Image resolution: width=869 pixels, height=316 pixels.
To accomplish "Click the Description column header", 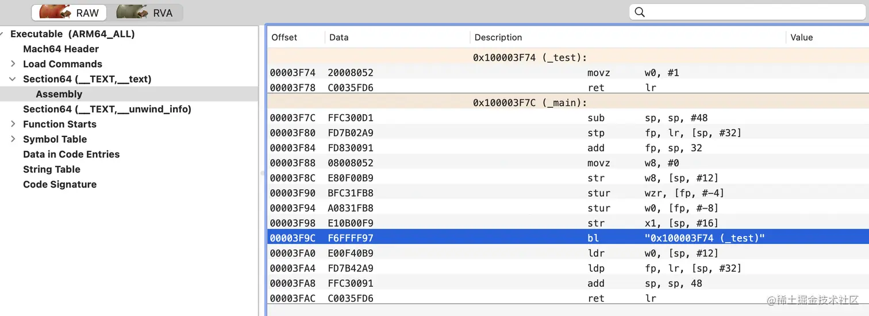I will 498,37.
